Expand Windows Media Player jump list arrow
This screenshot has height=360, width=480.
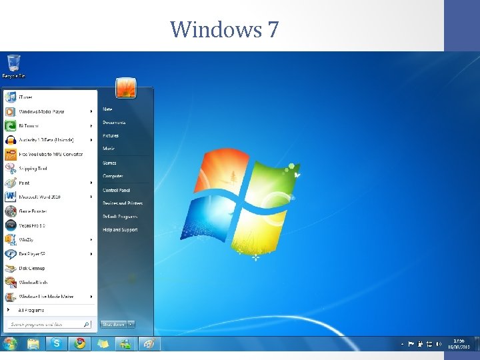point(91,111)
